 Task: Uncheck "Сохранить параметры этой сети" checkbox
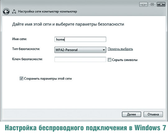(x=21, y=78)
